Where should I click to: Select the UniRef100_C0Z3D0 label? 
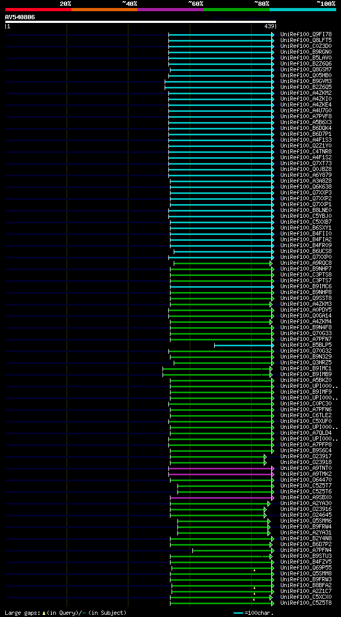306,46
